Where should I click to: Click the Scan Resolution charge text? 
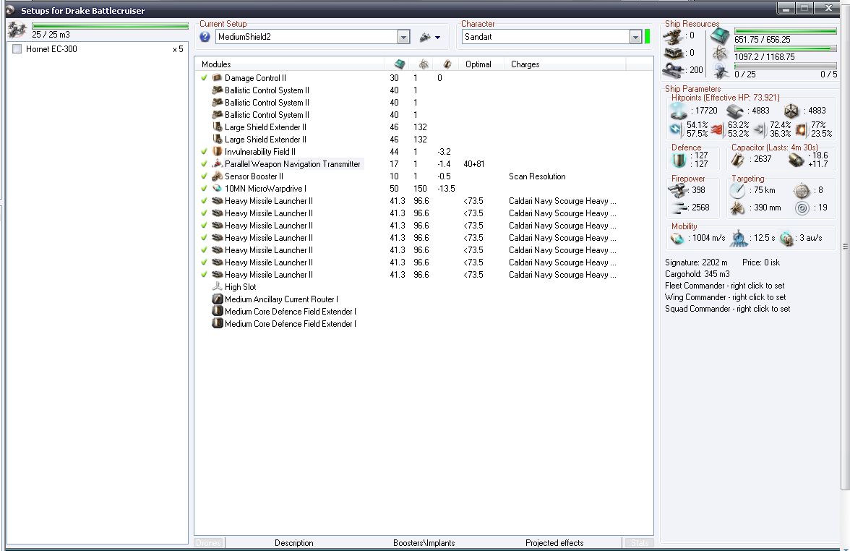(536, 176)
